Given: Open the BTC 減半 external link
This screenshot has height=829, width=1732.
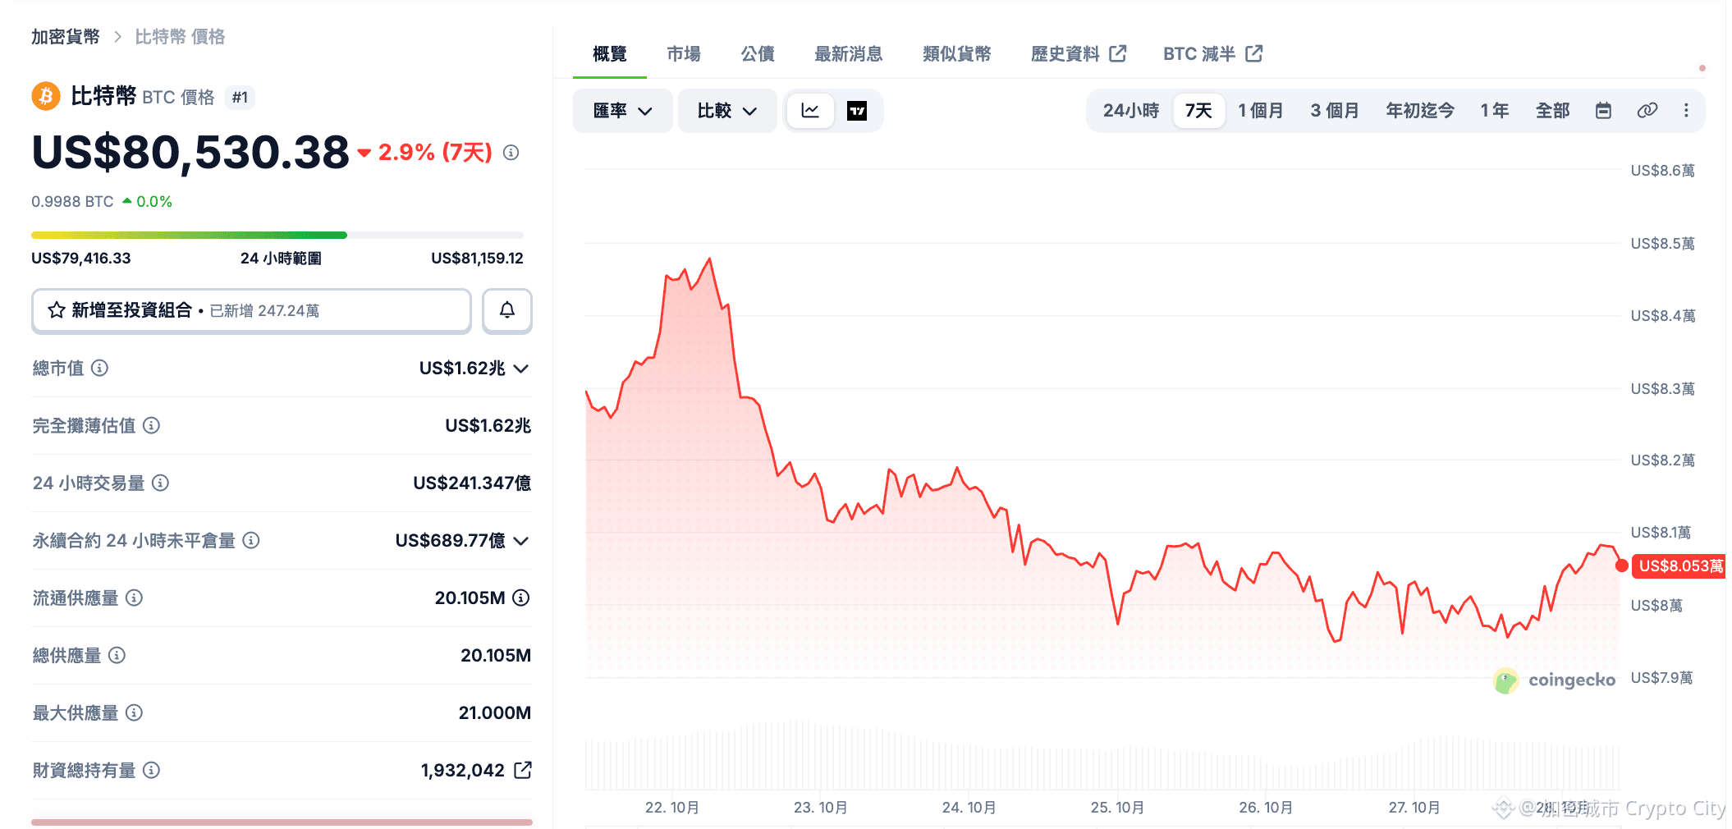Looking at the screenshot, I should 1213,54.
